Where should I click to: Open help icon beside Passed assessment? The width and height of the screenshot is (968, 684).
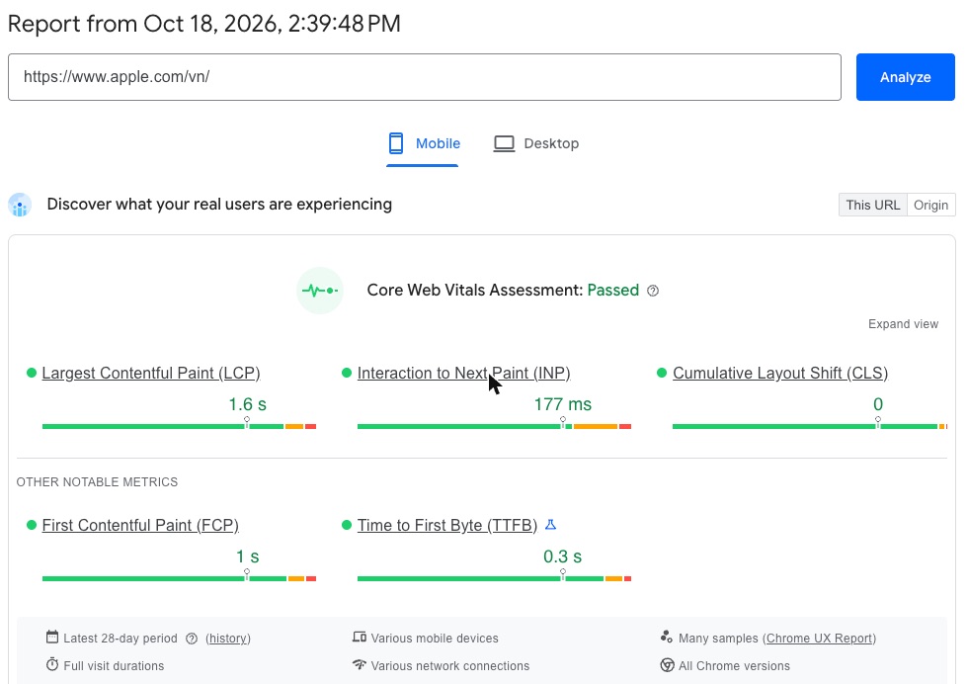(653, 291)
